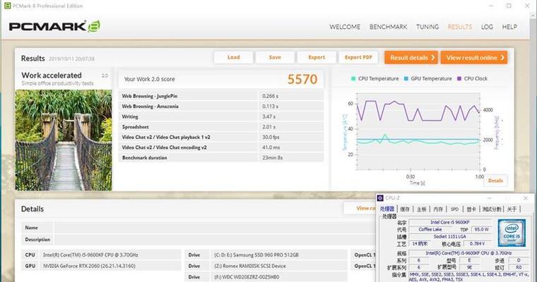Open the TUNING tab
This screenshot has height=282, width=537.
pyautogui.click(x=427, y=27)
